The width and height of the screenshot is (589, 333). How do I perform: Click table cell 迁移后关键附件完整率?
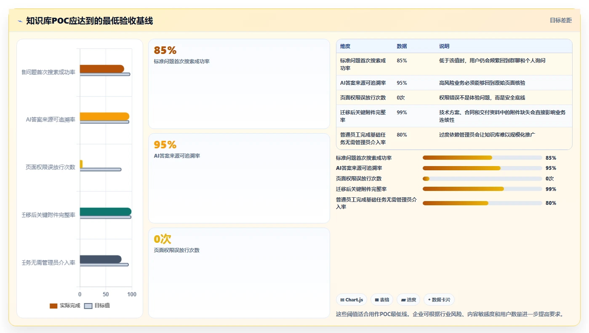363,116
